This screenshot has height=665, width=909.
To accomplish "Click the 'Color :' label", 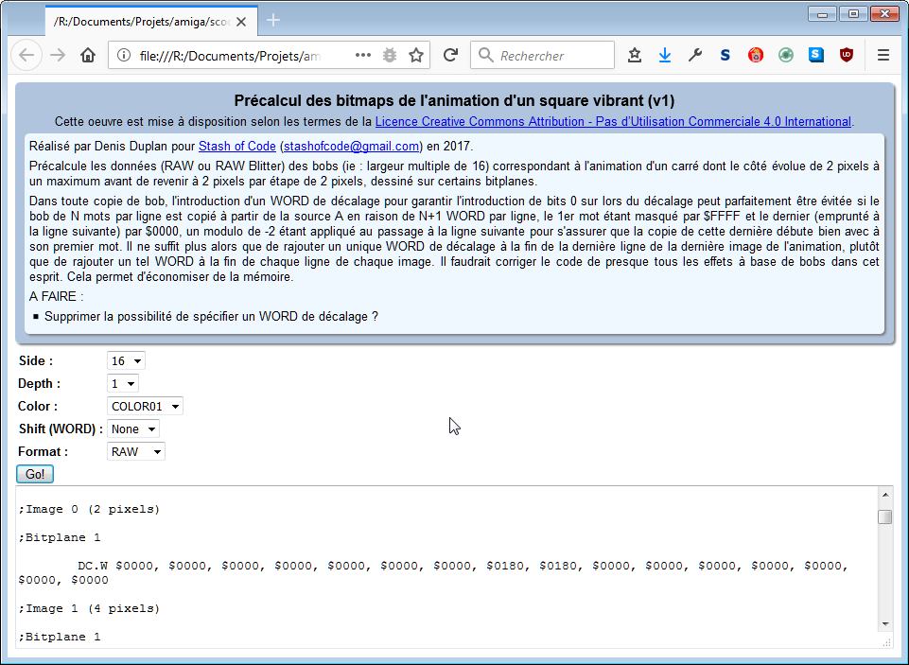I will (38, 406).
